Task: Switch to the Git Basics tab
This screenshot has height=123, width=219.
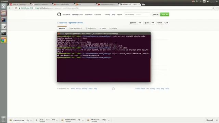Action: point(107,4)
